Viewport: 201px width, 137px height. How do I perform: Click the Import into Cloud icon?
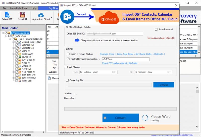coord(41,15)
